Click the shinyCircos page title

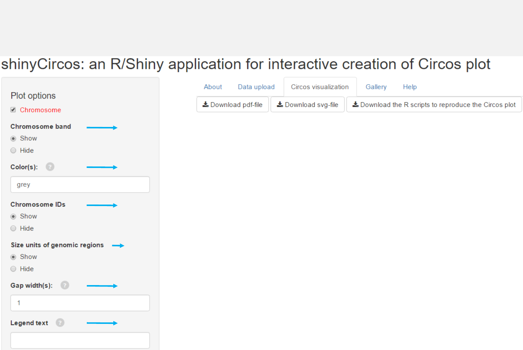tap(246, 64)
